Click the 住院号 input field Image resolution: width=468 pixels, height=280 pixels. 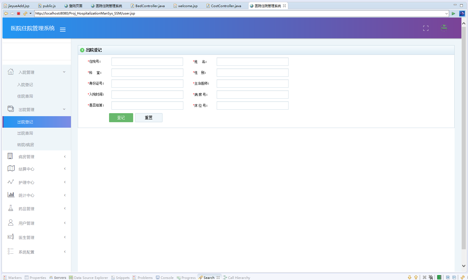coord(147,62)
